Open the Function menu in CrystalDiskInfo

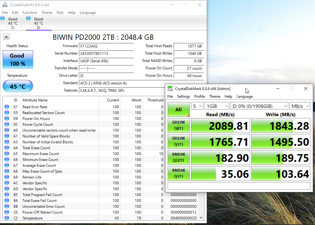[30, 13]
